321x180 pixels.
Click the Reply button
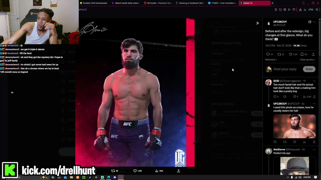[309, 69]
